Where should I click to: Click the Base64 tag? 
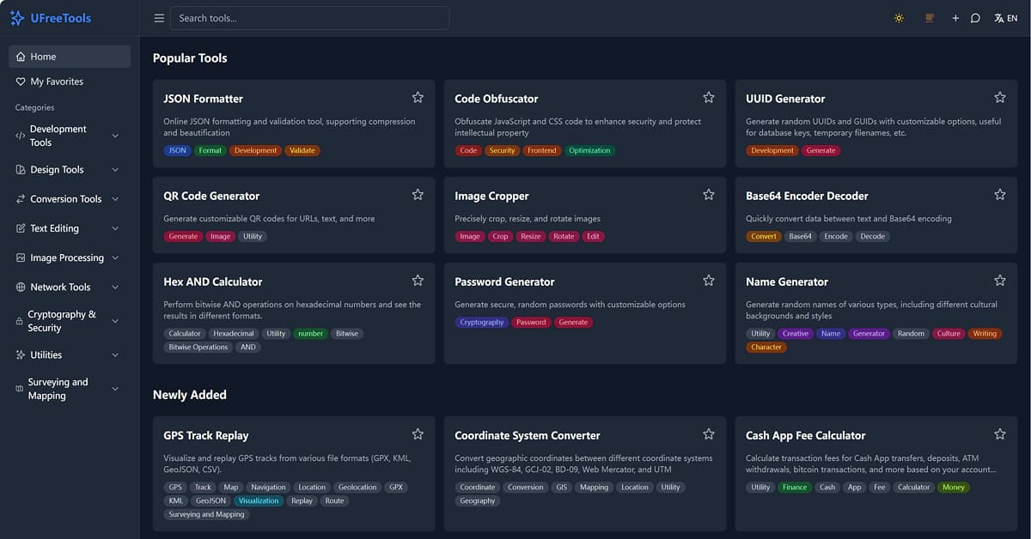[800, 236]
